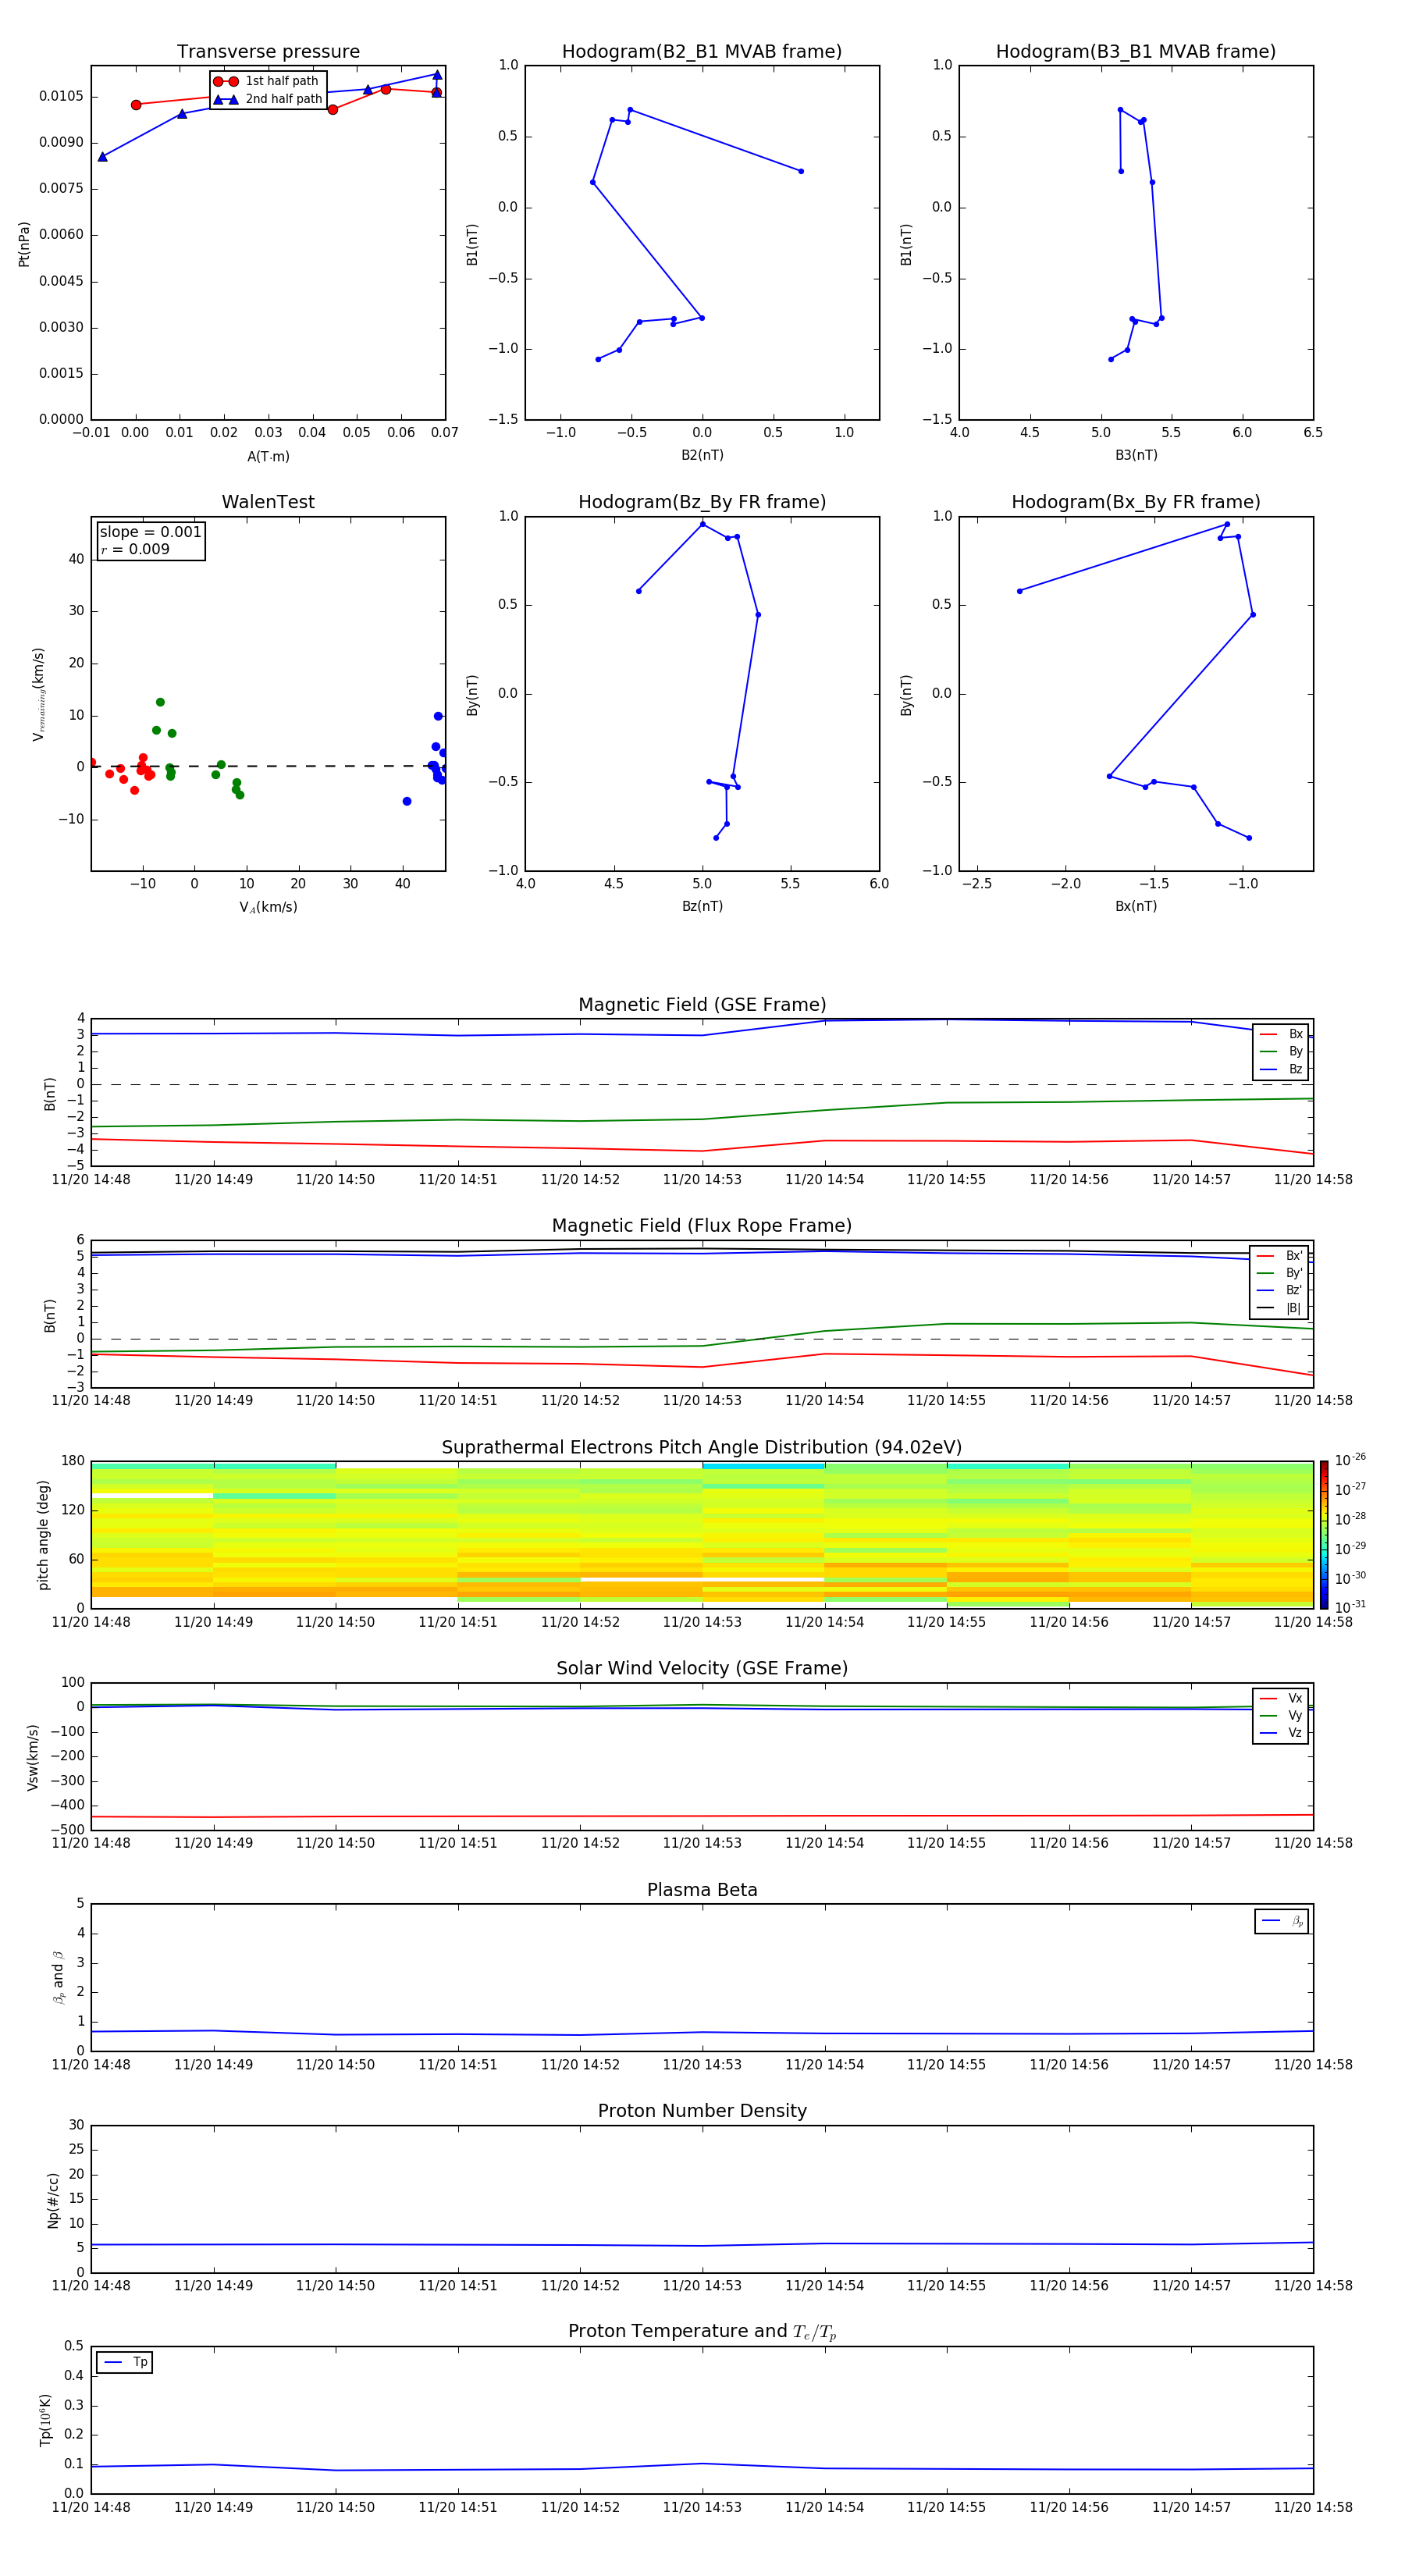Click the |B| legend entry in Flux Rope plot
Viewport: 1405px width, 2576px height.
tap(1280, 1308)
